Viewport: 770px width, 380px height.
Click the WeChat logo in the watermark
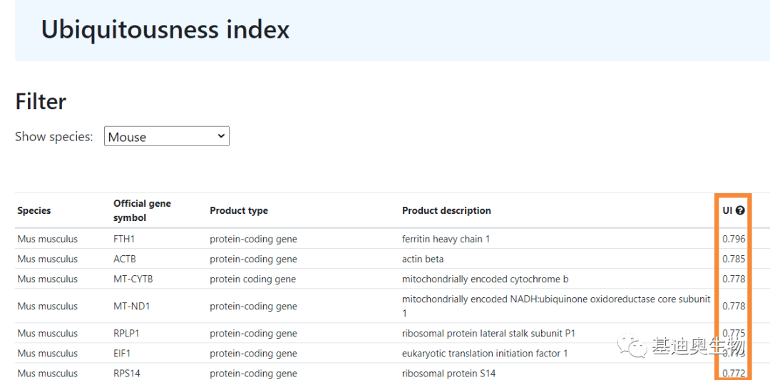pyautogui.click(x=632, y=346)
